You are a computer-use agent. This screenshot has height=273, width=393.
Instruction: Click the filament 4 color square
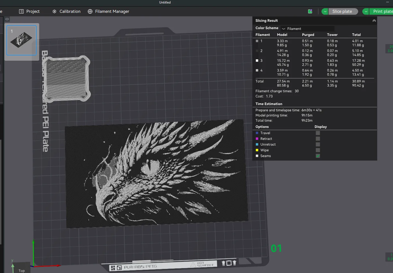click(257, 70)
